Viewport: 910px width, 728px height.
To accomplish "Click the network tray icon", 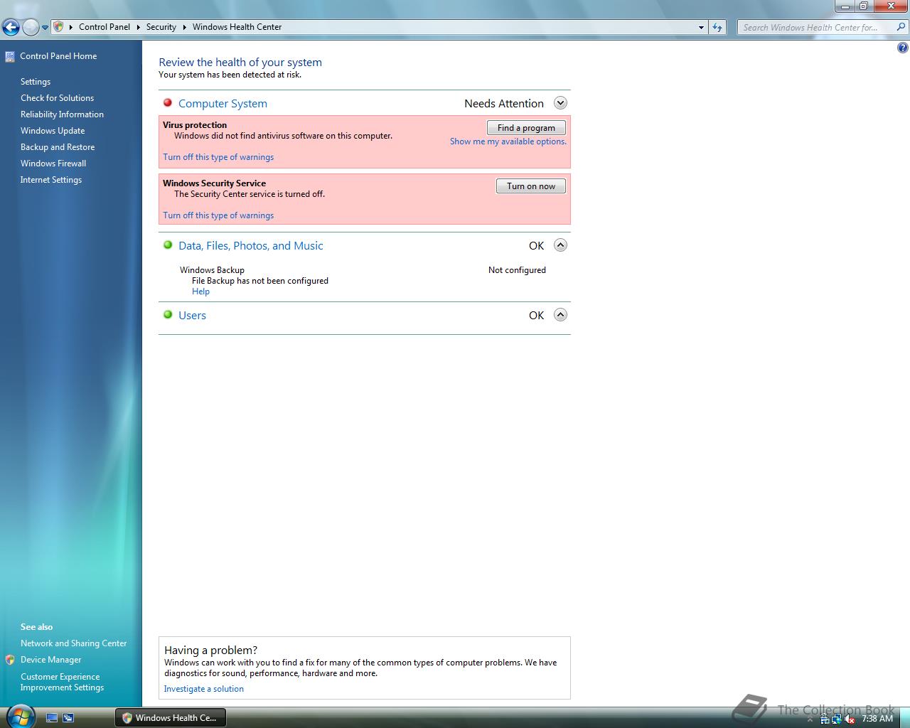I will click(837, 719).
